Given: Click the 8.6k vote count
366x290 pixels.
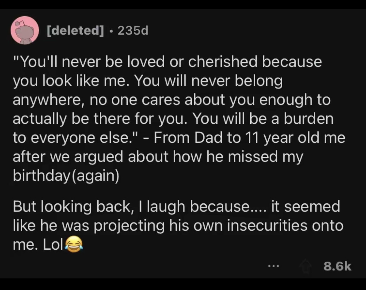Looking at the screenshot, I should pos(337,267).
